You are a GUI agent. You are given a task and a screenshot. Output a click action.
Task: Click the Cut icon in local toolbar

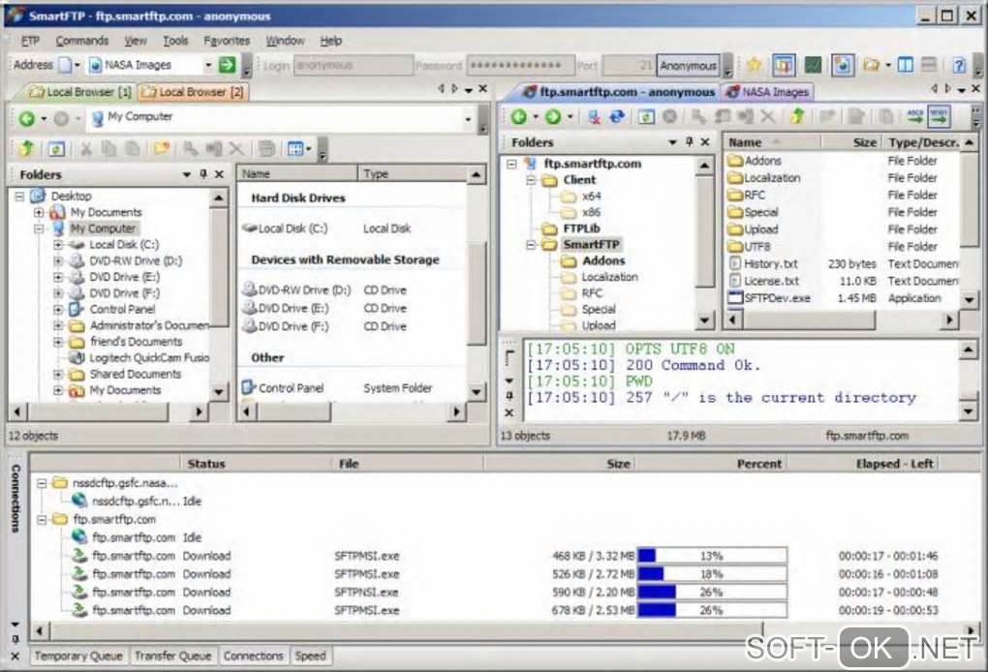(x=86, y=149)
